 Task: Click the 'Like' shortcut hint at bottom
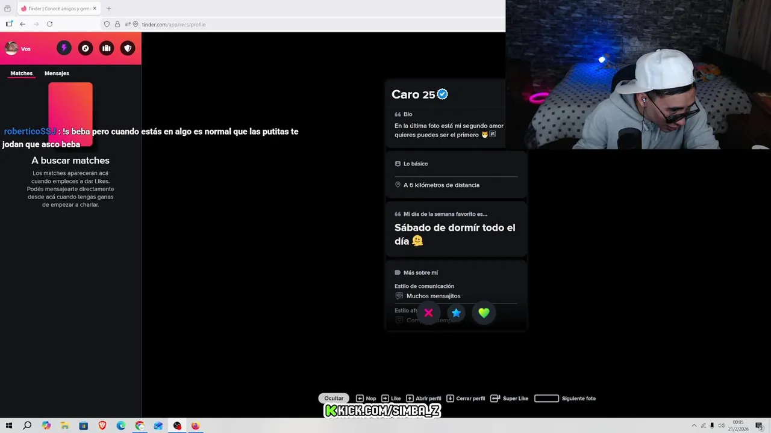pos(391,398)
